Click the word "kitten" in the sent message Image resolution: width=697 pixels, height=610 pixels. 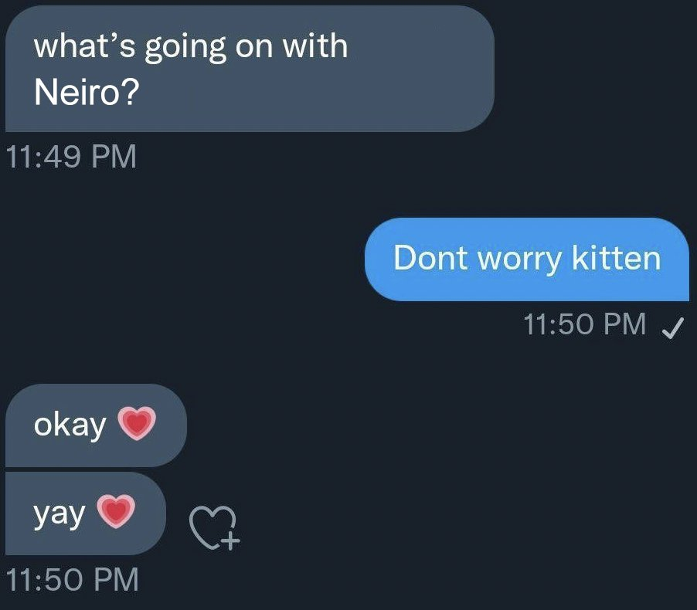tap(617, 258)
